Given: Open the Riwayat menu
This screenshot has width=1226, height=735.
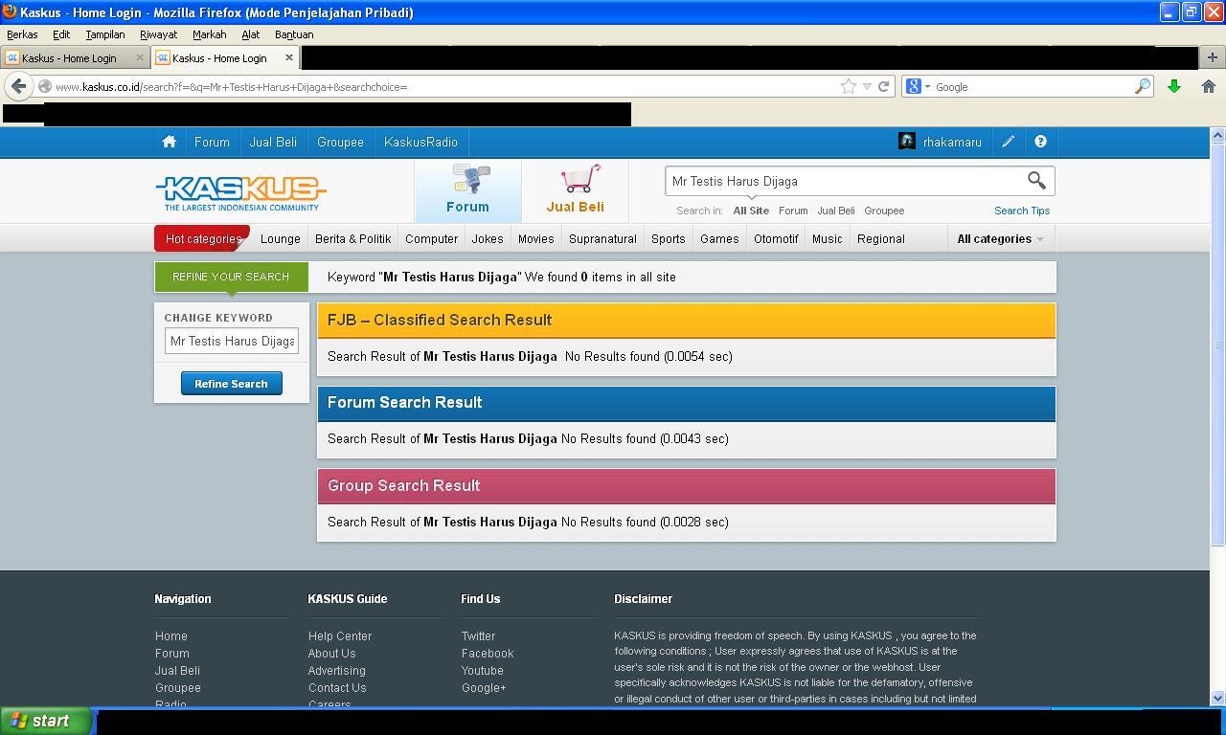Looking at the screenshot, I should tap(158, 34).
